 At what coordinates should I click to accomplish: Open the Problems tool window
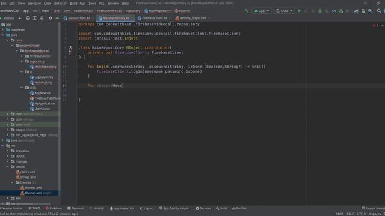tap(54, 208)
